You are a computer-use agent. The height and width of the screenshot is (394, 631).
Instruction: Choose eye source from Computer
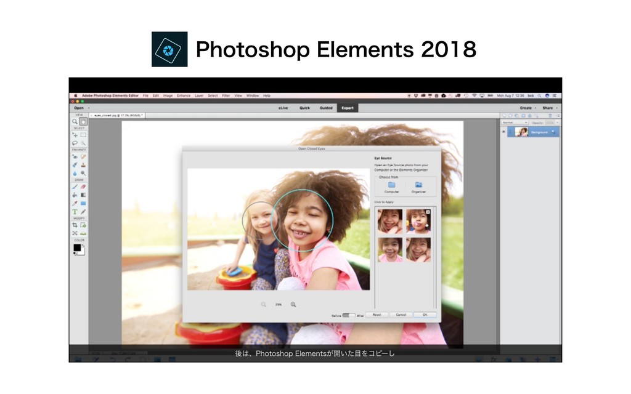[x=391, y=187]
